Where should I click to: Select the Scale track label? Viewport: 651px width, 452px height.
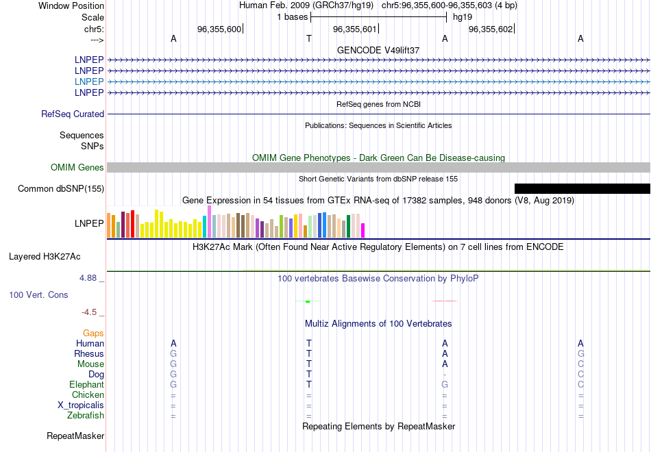[93, 17]
